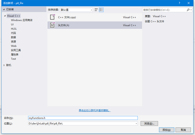Click the 已安装 header label

click(x=10, y=9)
